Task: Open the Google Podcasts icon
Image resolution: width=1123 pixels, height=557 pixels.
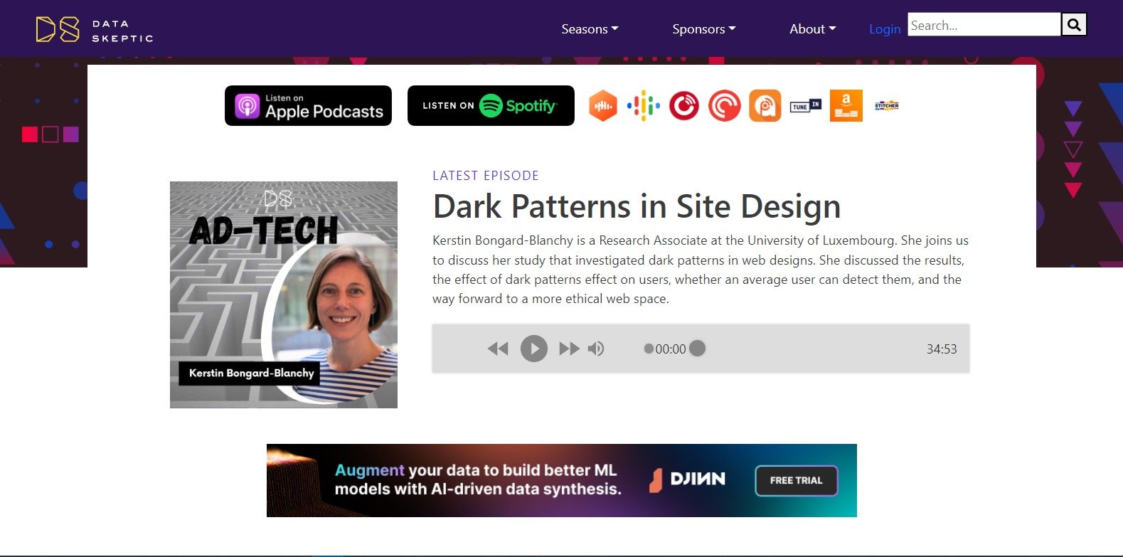Action: point(643,106)
